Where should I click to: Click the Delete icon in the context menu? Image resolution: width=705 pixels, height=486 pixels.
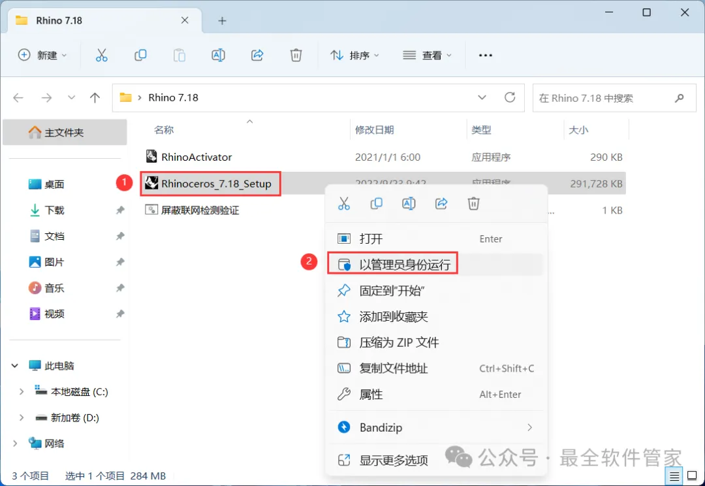pos(473,204)
